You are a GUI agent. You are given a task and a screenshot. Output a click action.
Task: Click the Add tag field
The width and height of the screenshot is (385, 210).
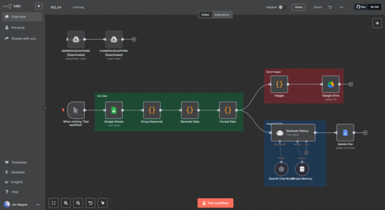coord(78,8)
